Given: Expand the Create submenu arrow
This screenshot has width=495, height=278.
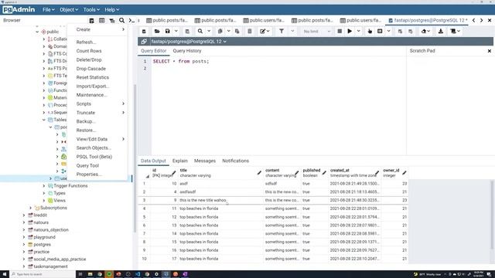Looking at the screenshot, I should [x=123, y=29].
